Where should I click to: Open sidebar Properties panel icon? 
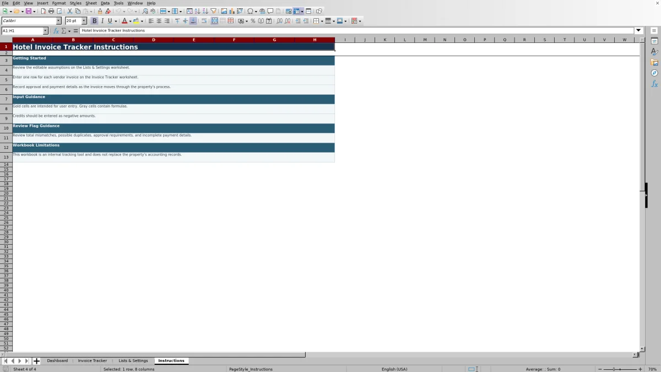click(x=654, y=41)
